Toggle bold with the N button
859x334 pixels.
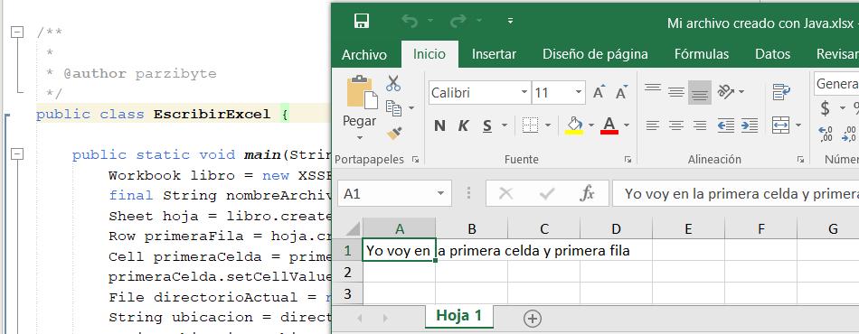click(x=439, y=126)
